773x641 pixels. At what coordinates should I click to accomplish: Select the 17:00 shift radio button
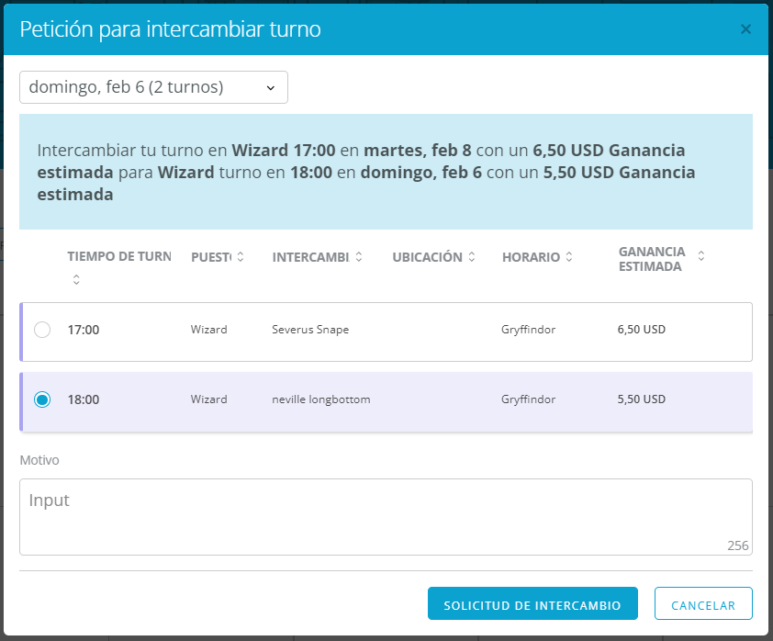pos(42,330)
